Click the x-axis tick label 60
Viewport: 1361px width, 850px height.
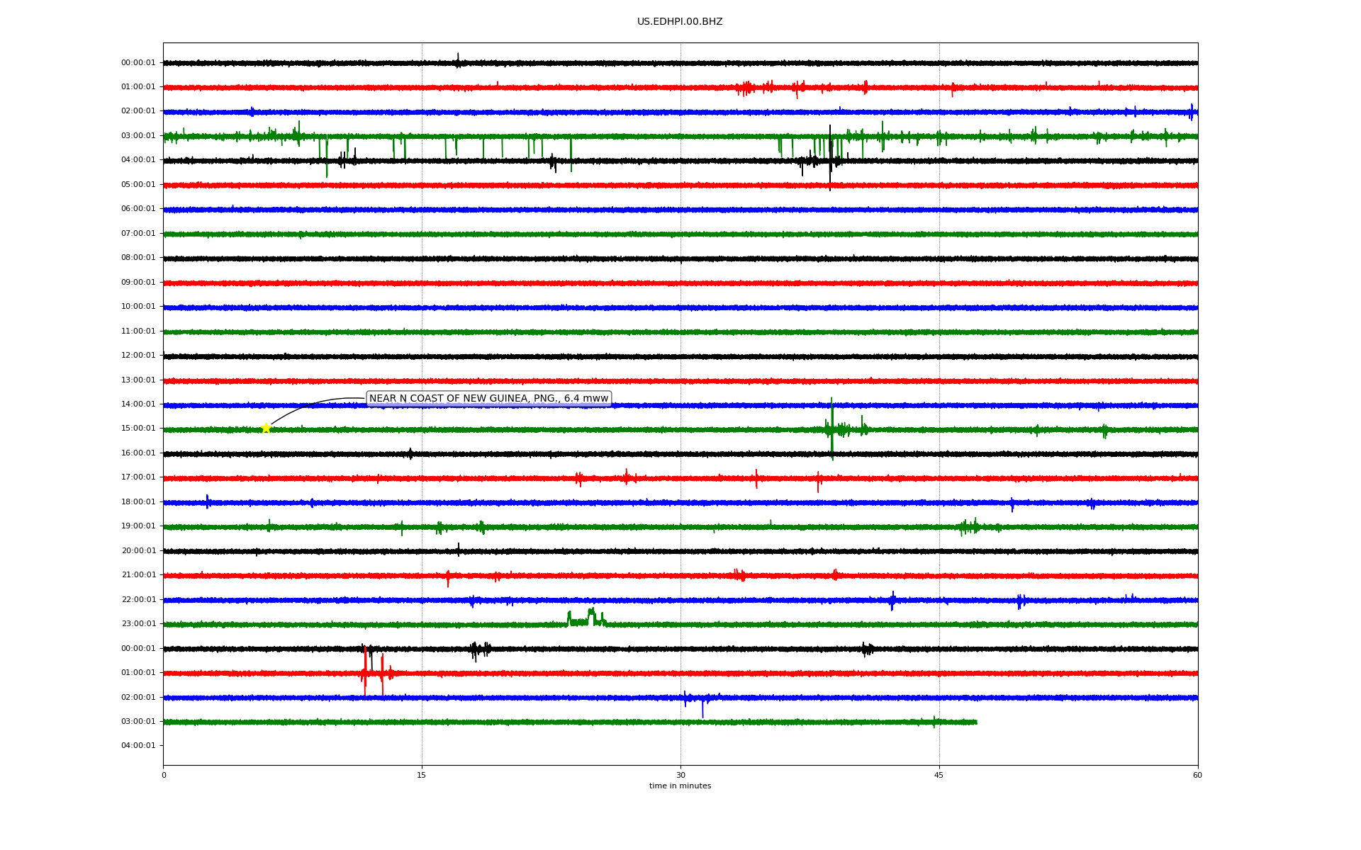click(x=1197, y=775)
